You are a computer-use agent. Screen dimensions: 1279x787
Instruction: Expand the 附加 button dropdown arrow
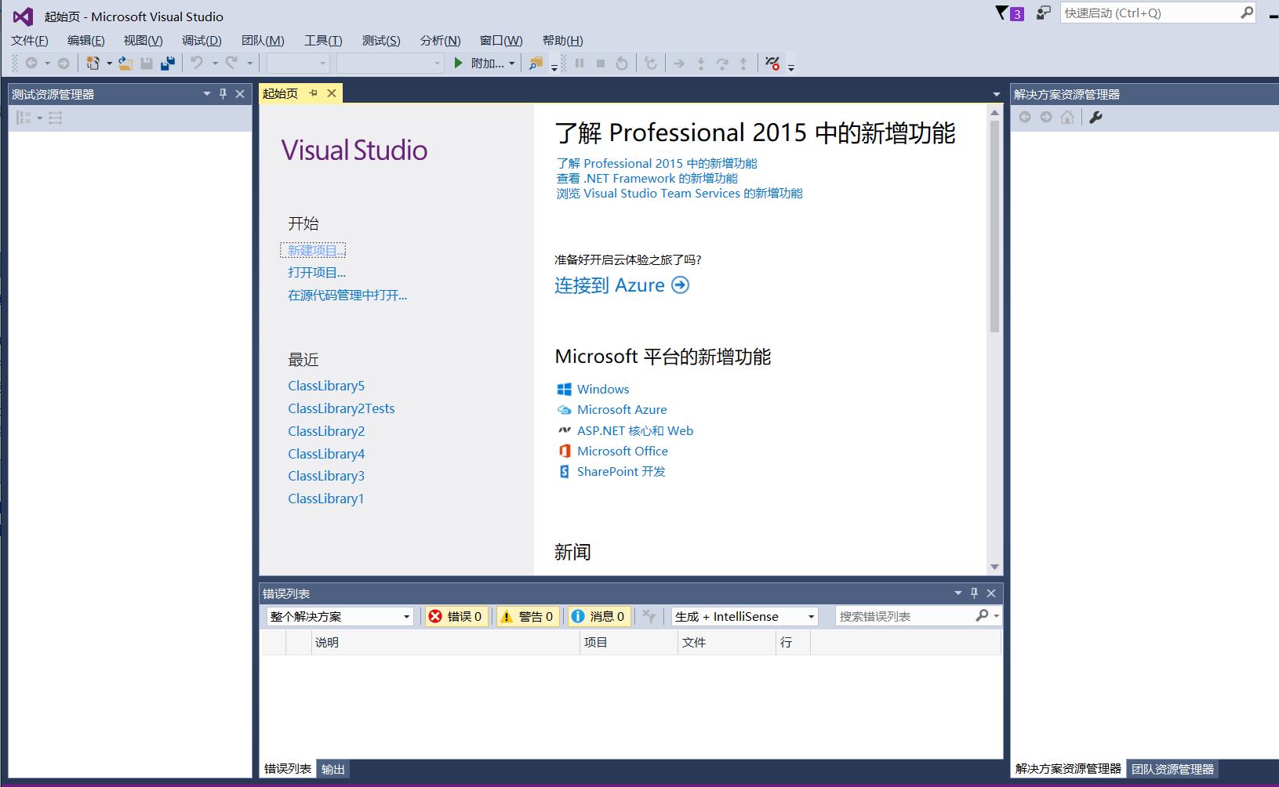512,63
